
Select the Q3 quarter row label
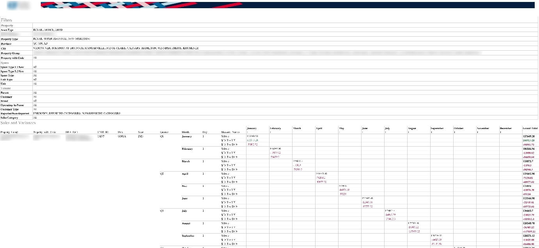coord(162,211)
